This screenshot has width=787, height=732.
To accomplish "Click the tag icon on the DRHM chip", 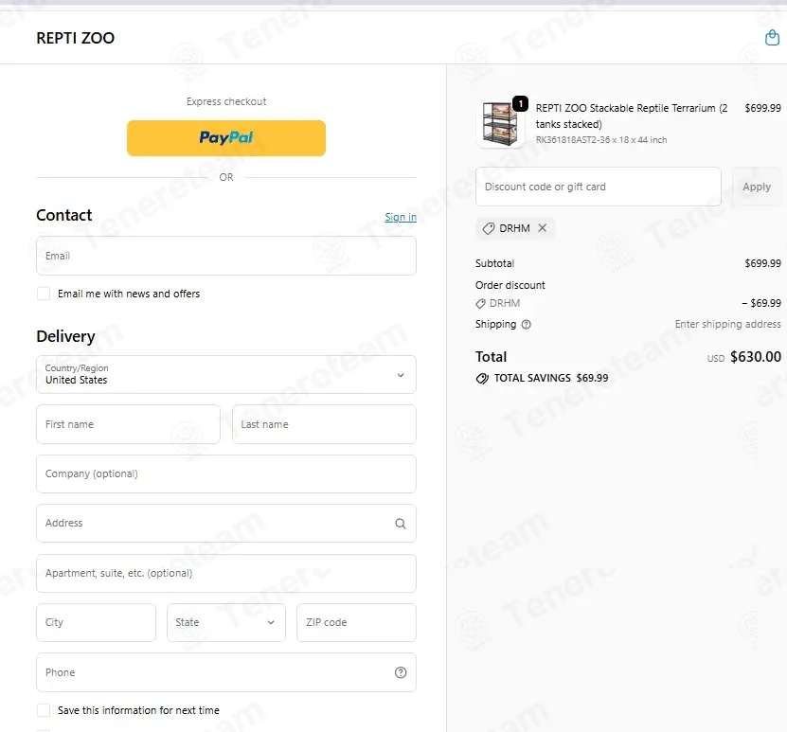I will tap(489, 228).
